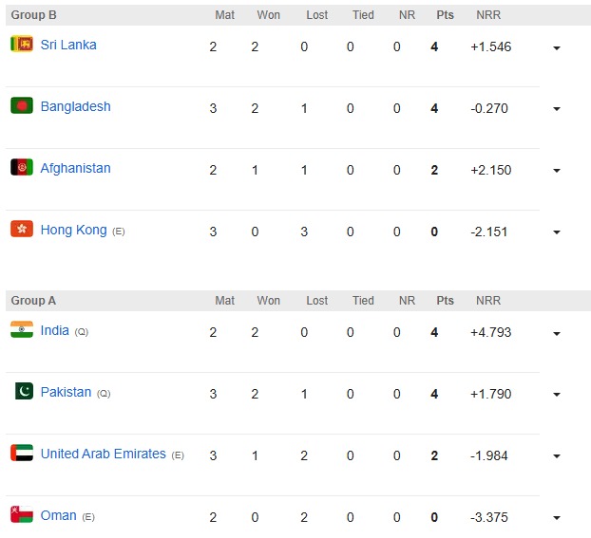This screenshot has width=591, height=538.
Task: Click the India flag icon
Action: (22, 330)
